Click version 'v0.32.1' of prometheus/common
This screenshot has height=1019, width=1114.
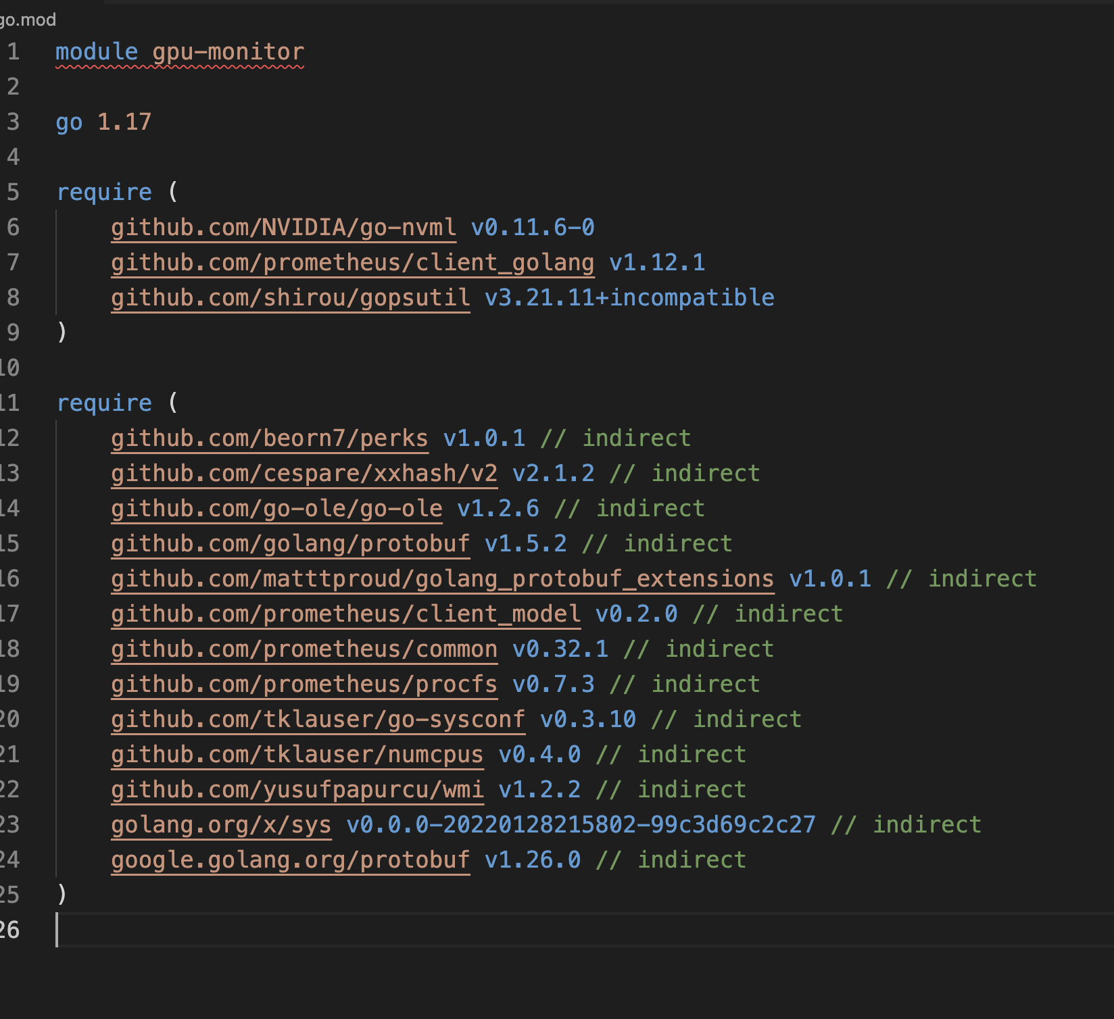pyautogui.click(x=560, y=649)
